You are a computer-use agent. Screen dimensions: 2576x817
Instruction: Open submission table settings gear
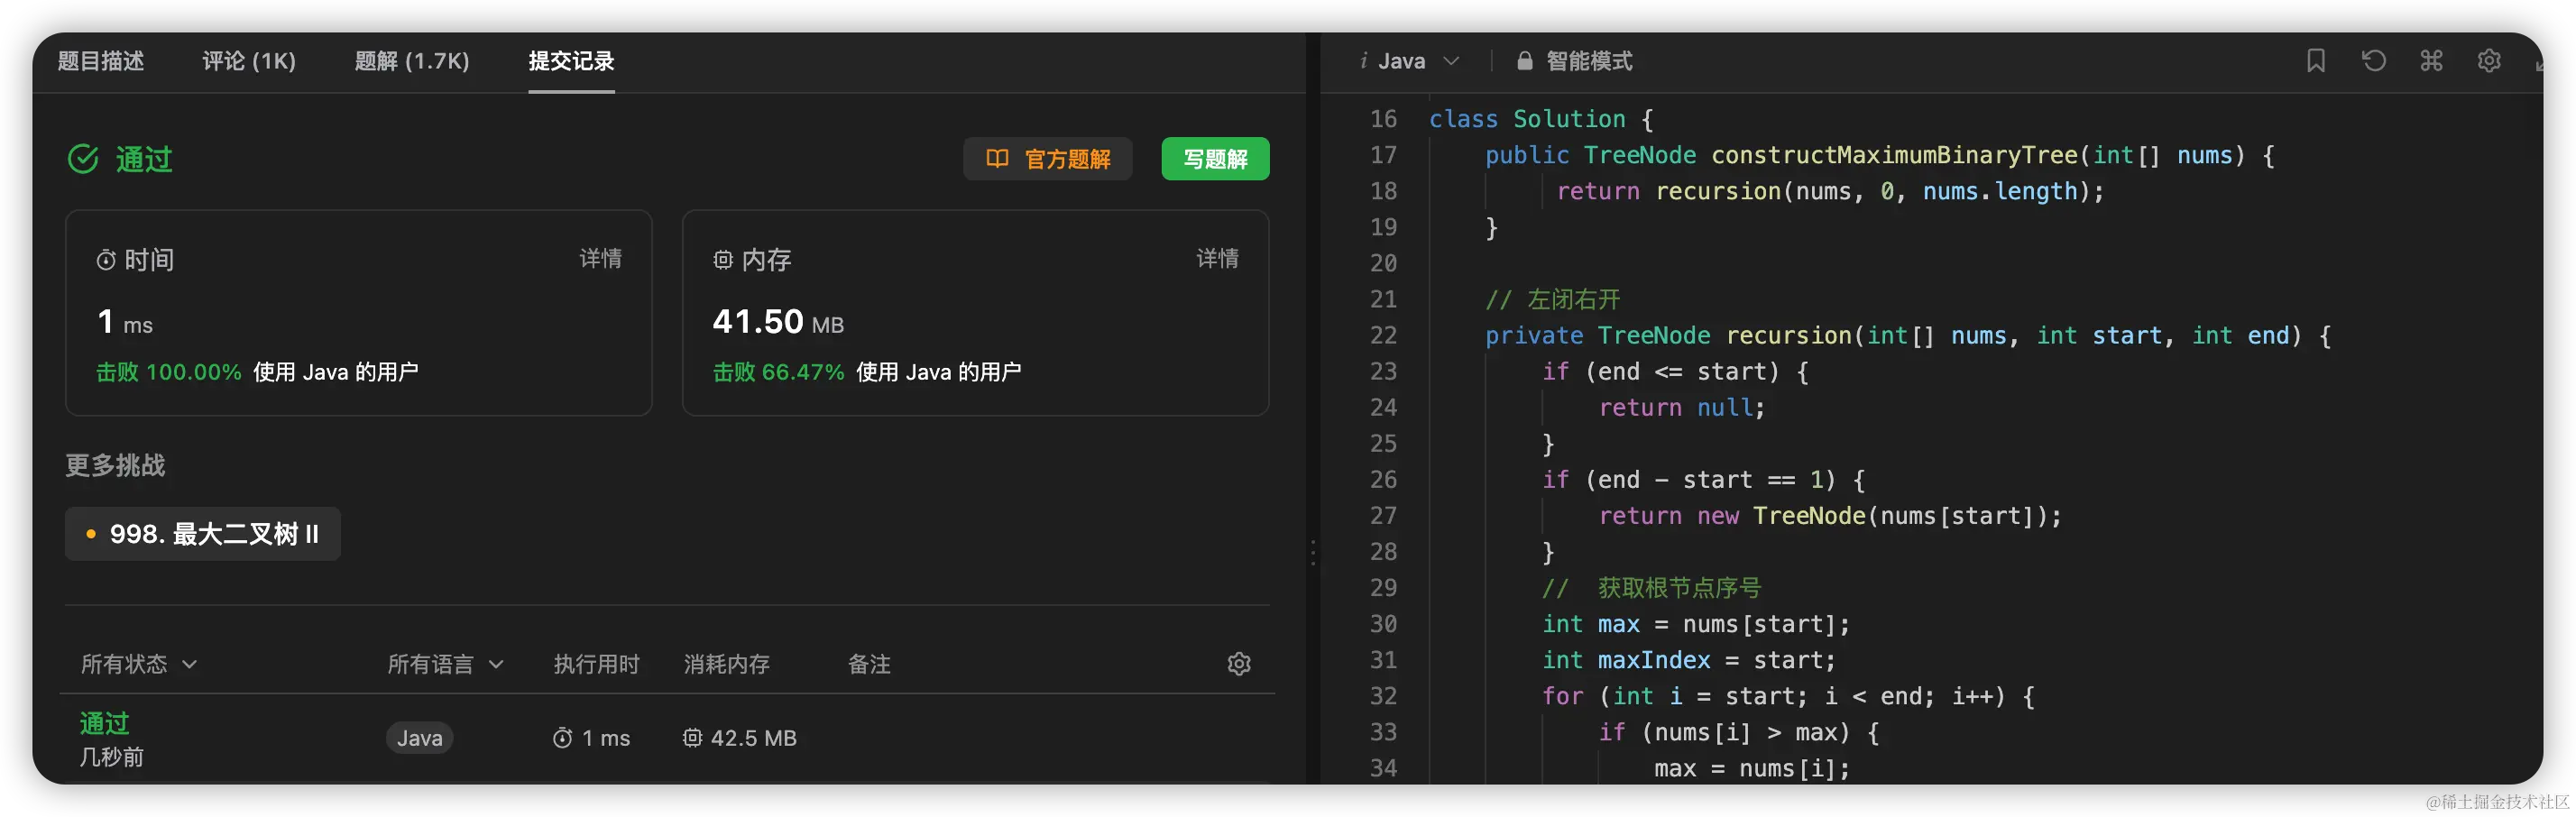1239,664
